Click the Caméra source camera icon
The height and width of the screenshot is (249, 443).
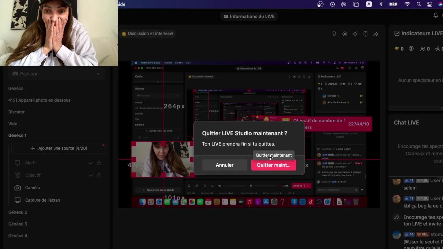tap(18, 188)
